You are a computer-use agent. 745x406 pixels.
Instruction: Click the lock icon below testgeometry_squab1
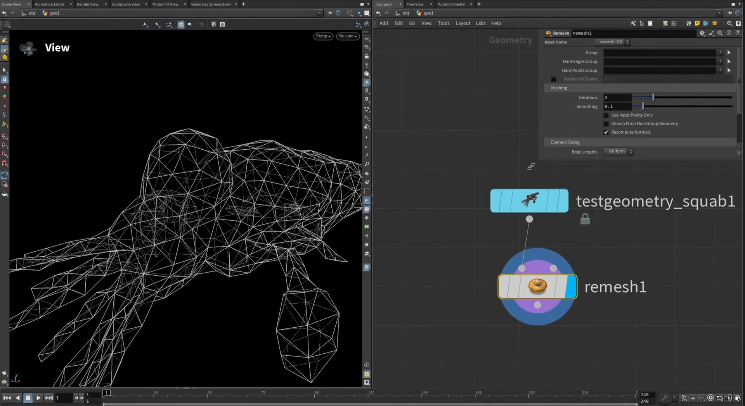(585, 219)
